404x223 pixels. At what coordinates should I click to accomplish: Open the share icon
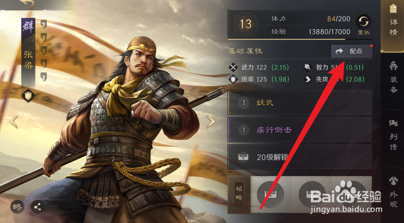coord(38,207)
